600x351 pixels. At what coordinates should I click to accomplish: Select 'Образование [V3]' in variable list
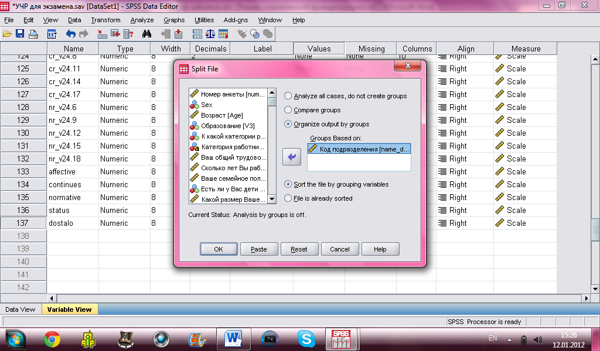(x=228, y=126)
